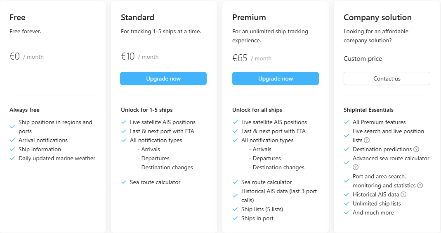This screenshot has width=441, height=233.
Task: Select the Free plan heading
Action: (18, 17)
